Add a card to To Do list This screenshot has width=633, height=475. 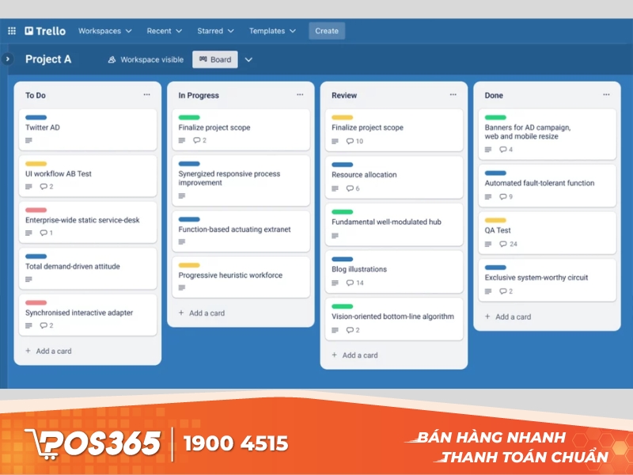pos(48,351)
